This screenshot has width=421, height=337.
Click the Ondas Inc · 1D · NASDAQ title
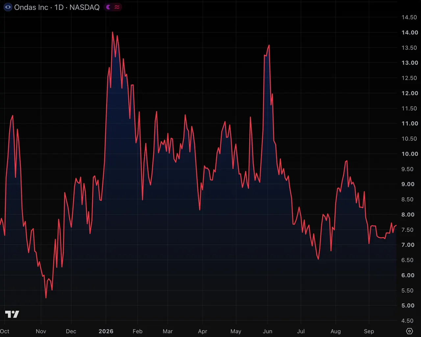[57, 7]
